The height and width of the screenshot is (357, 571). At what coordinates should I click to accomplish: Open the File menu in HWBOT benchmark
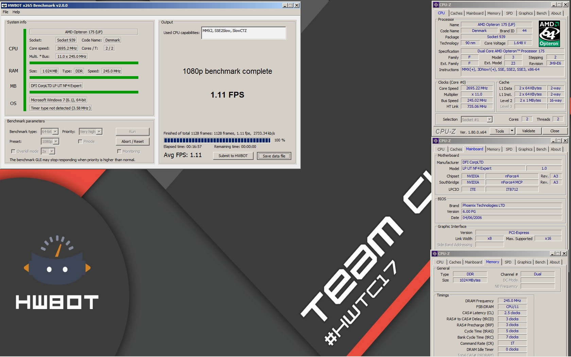coord(5,12)
